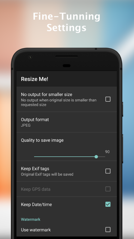Select the Keep Exif tags row label
The width and height of the screenshot is (134, 239).
coord(35,169)
